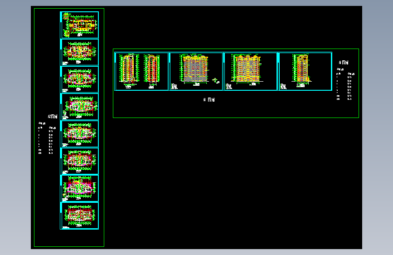Click the white title label beside the floor plan column
This screenshot has width=393, height=255.
tap(53, 117)
